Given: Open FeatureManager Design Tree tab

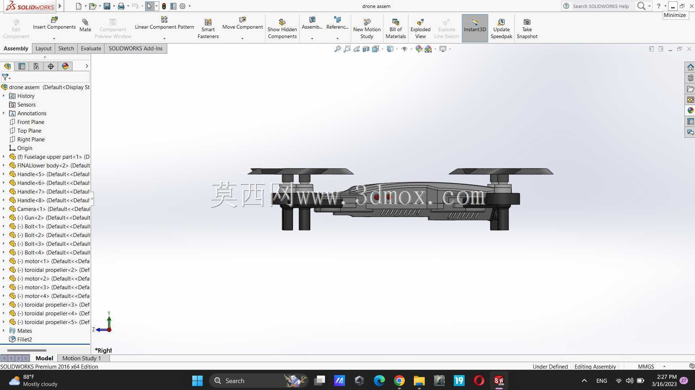Looking at the screenshot, I should click(7, 66).
